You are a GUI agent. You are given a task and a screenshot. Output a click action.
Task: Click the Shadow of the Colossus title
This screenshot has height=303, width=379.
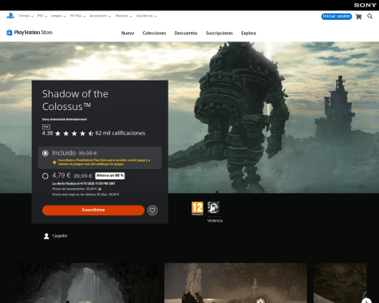click(x=75, y=100)
